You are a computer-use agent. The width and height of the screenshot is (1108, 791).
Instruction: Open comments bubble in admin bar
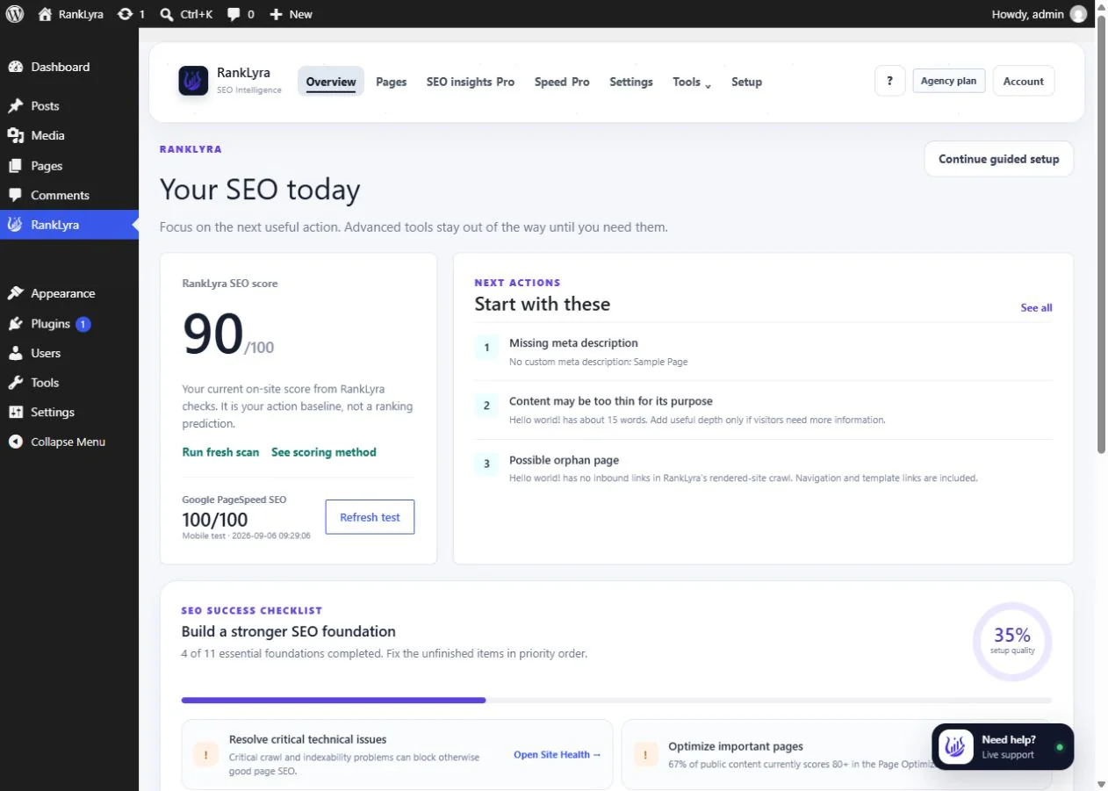coord(241,14)
